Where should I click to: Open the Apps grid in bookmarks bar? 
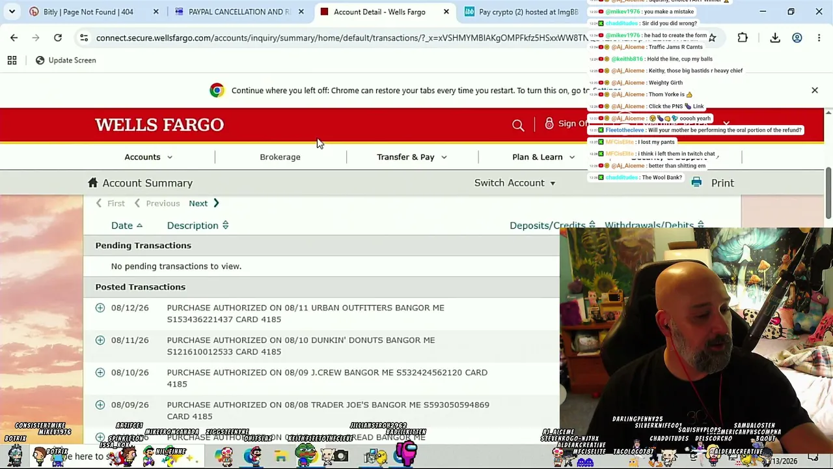[12, 60]
